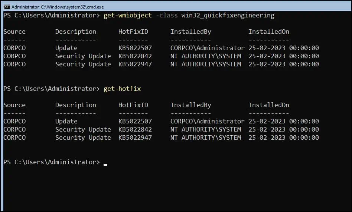352x212 pixels.
Task: Click the install date for KB5022507 in get-wmiobject output
Action: [x=284, y=48]
